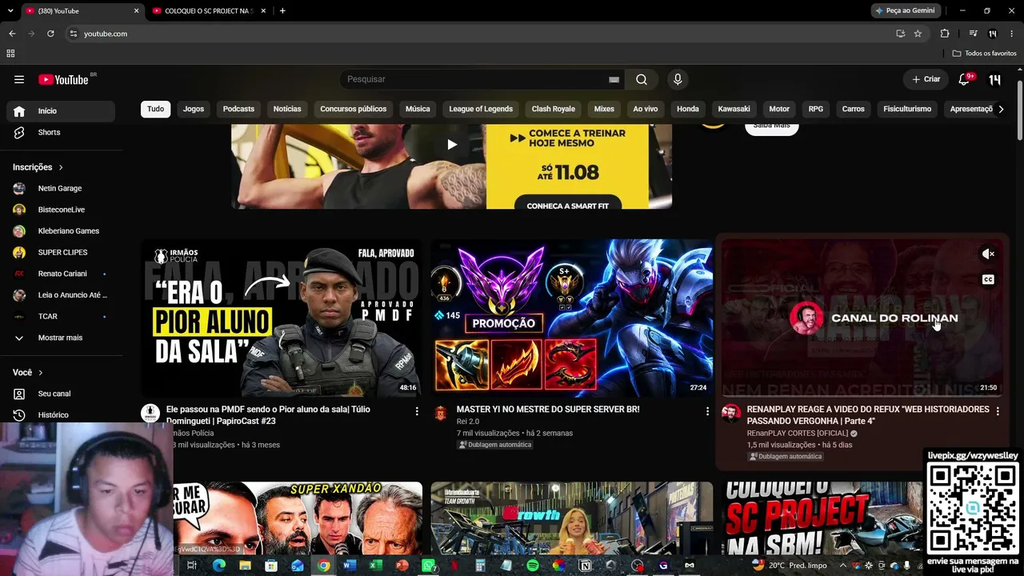The height and width of the screenshot is (576, 1024).
Task: Close the YouTube (380) browser tab
Action: (x=136, y=10)
